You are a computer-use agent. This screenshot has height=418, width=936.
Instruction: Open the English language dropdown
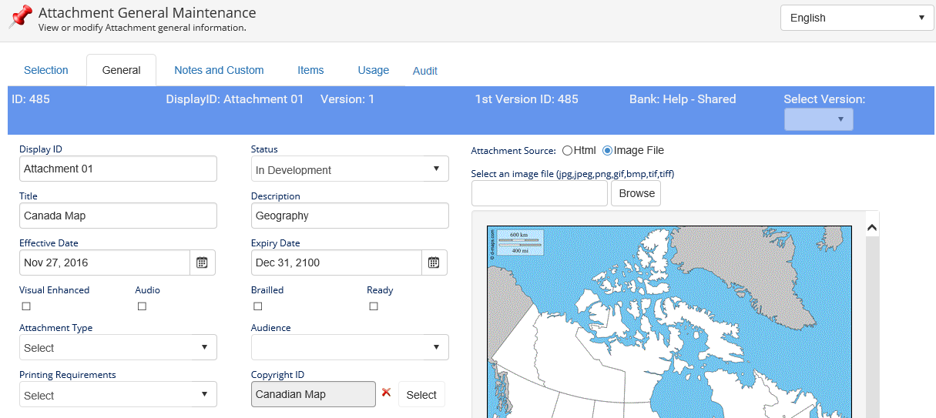857,18
